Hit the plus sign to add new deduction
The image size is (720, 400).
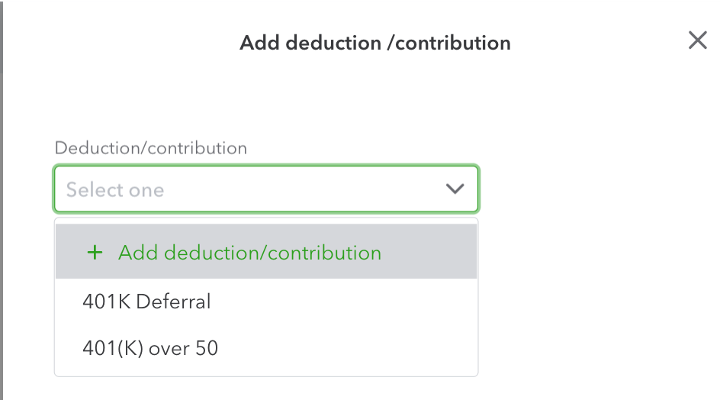pos(95,253)
